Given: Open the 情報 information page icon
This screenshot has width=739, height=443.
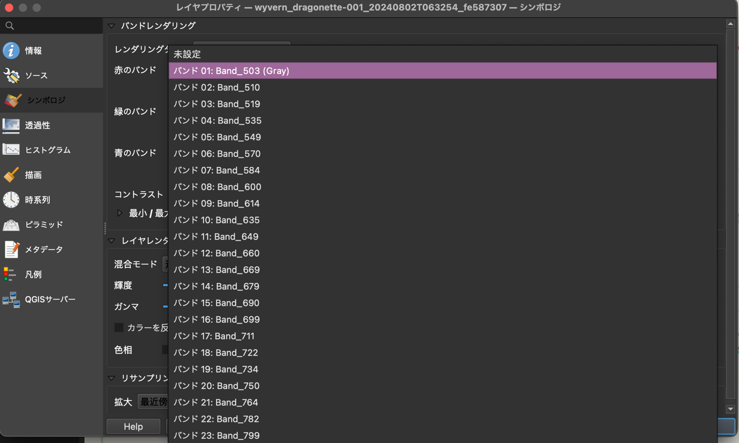Looking at the screenshot, I should click(11, 50).
